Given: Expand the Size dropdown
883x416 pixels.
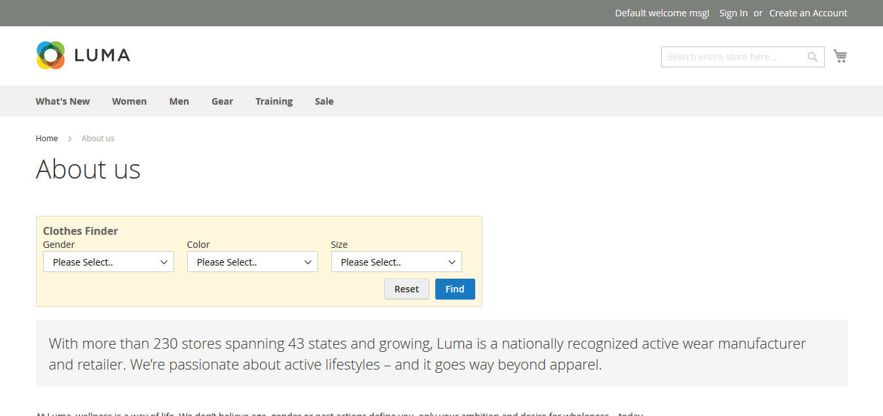Looking at the screenshot, I should click(397, 262).
